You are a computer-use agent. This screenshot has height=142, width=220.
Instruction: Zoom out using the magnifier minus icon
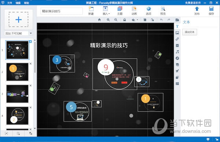click(x=116, y=20)
